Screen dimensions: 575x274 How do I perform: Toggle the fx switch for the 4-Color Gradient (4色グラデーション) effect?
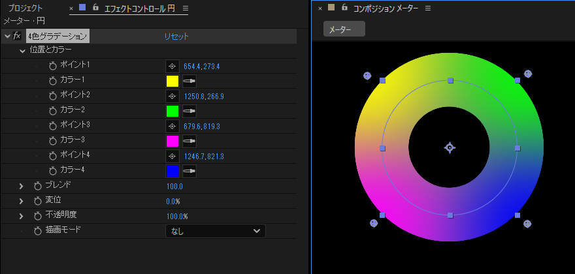point(18,37)
